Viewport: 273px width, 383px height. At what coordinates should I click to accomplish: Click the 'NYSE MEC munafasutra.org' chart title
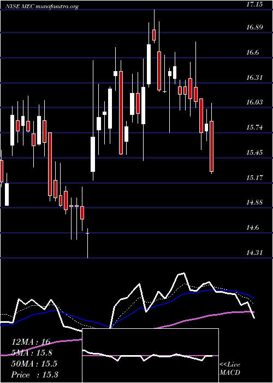point(42,7)
